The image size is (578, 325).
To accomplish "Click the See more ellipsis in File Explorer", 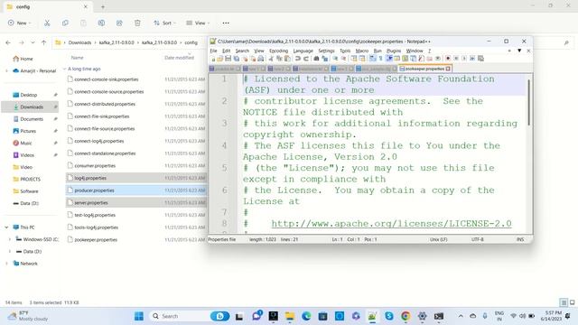I will pyautogui.click(x=226, y=23).
